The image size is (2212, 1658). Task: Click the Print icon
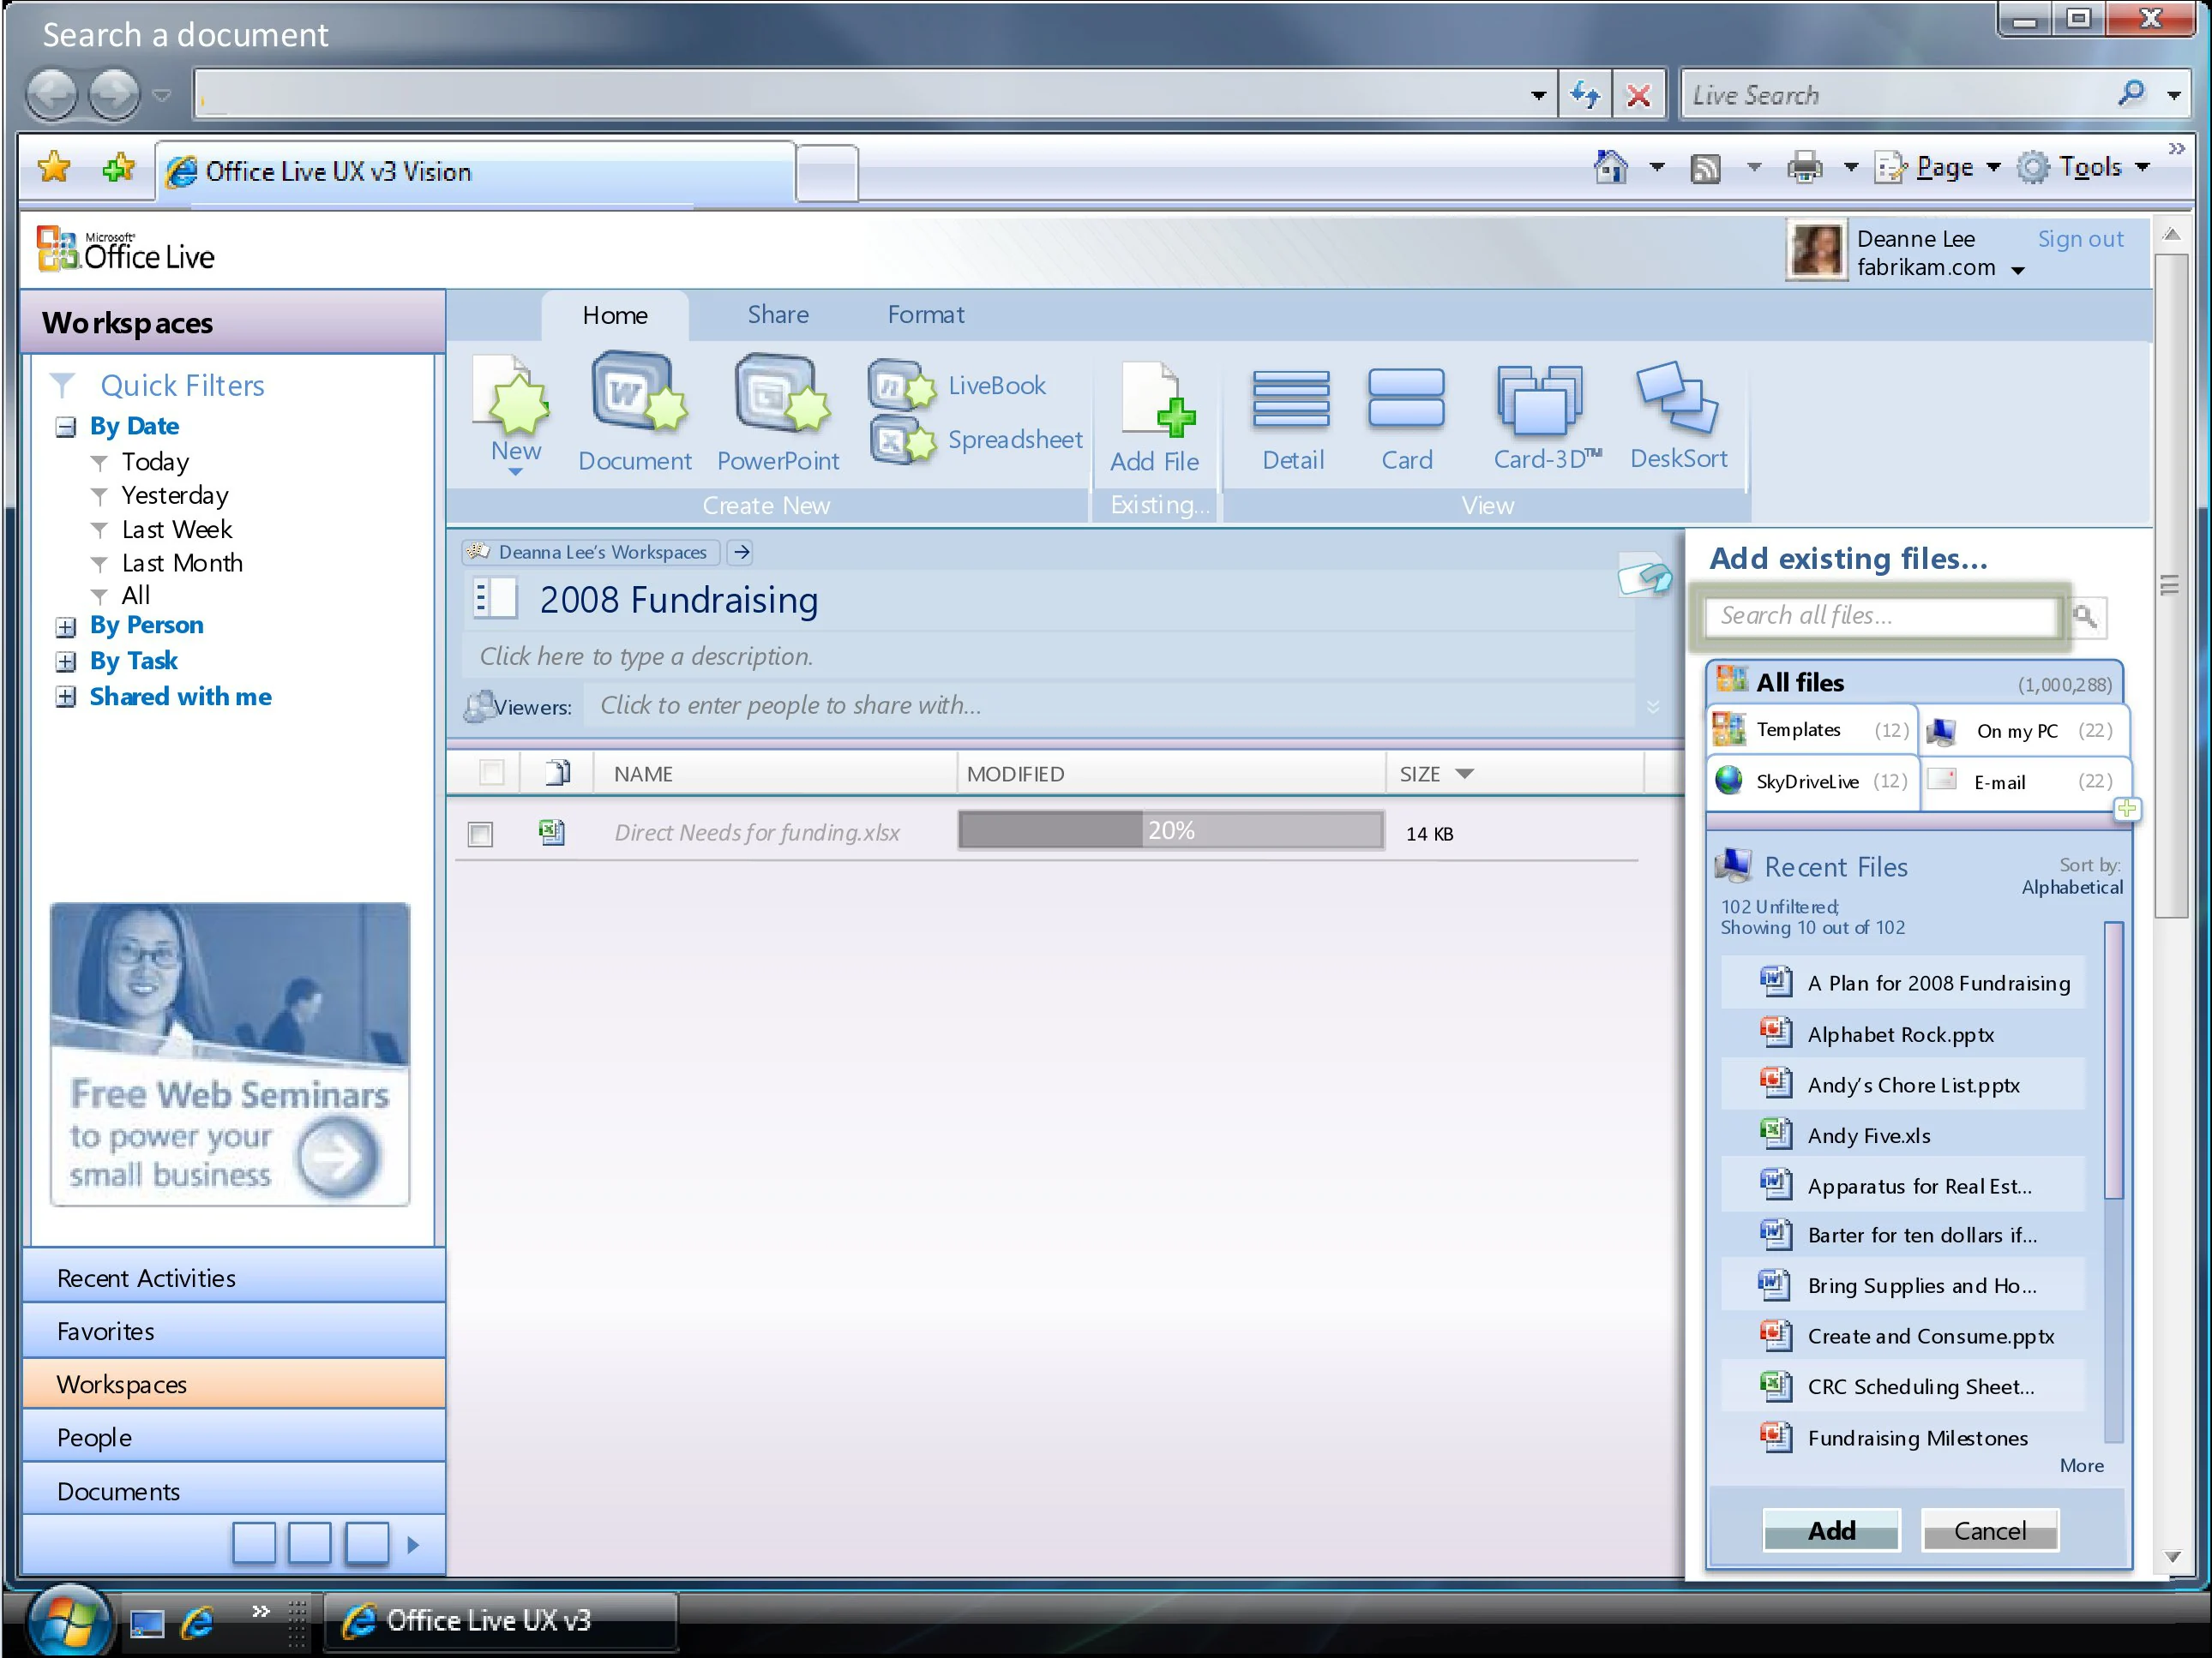click(1804, 167)
